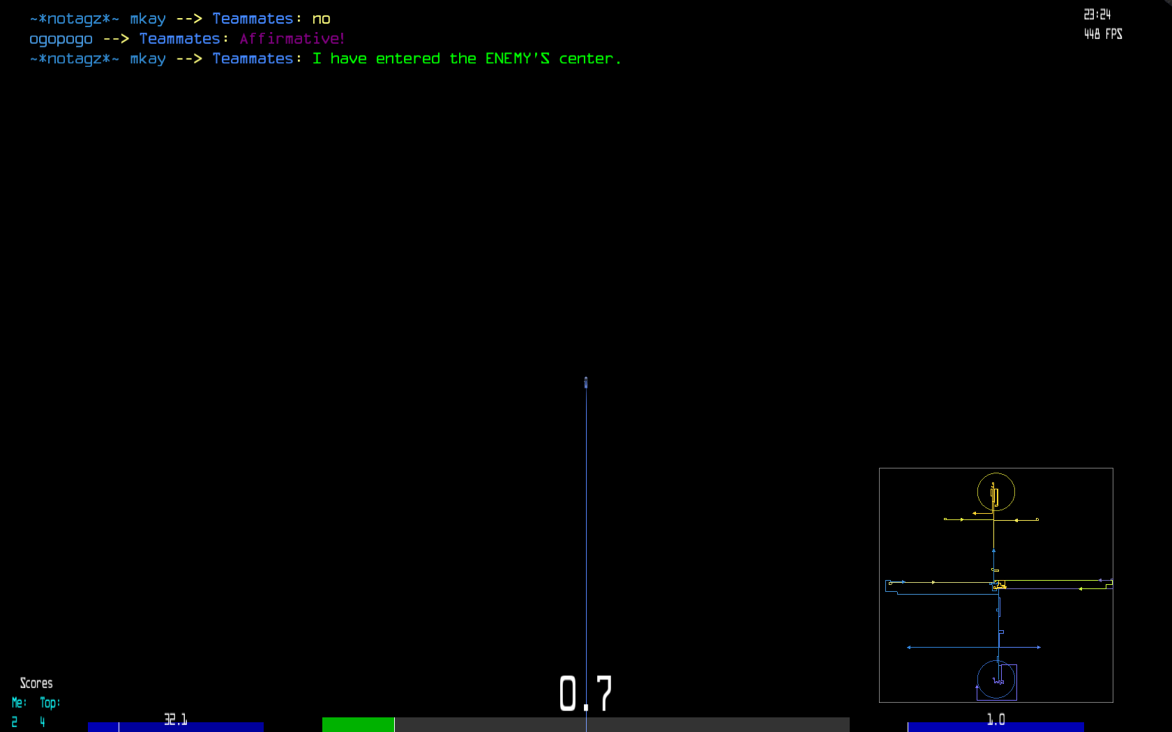Viewport: 1172px width, 732px height.
Task: Click the 'Me:' score label
Action: tap(19, 703)
